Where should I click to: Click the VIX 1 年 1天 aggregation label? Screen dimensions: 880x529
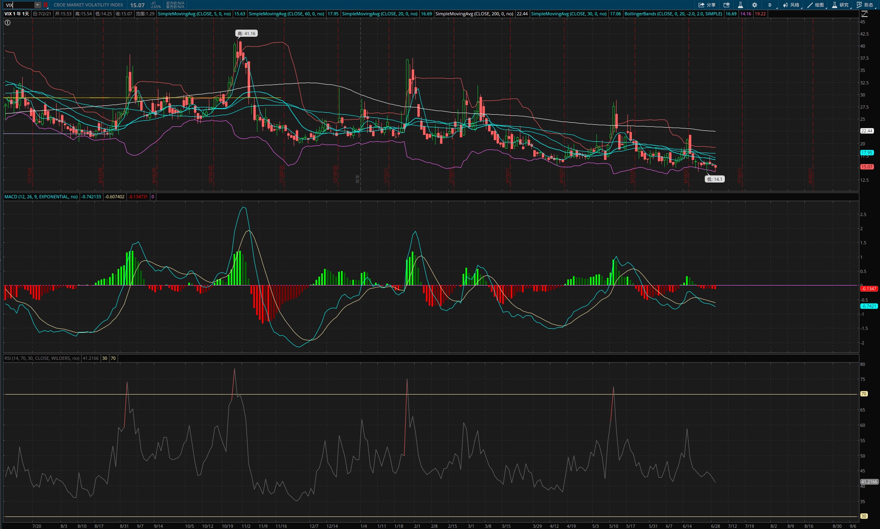click(17, 14)
